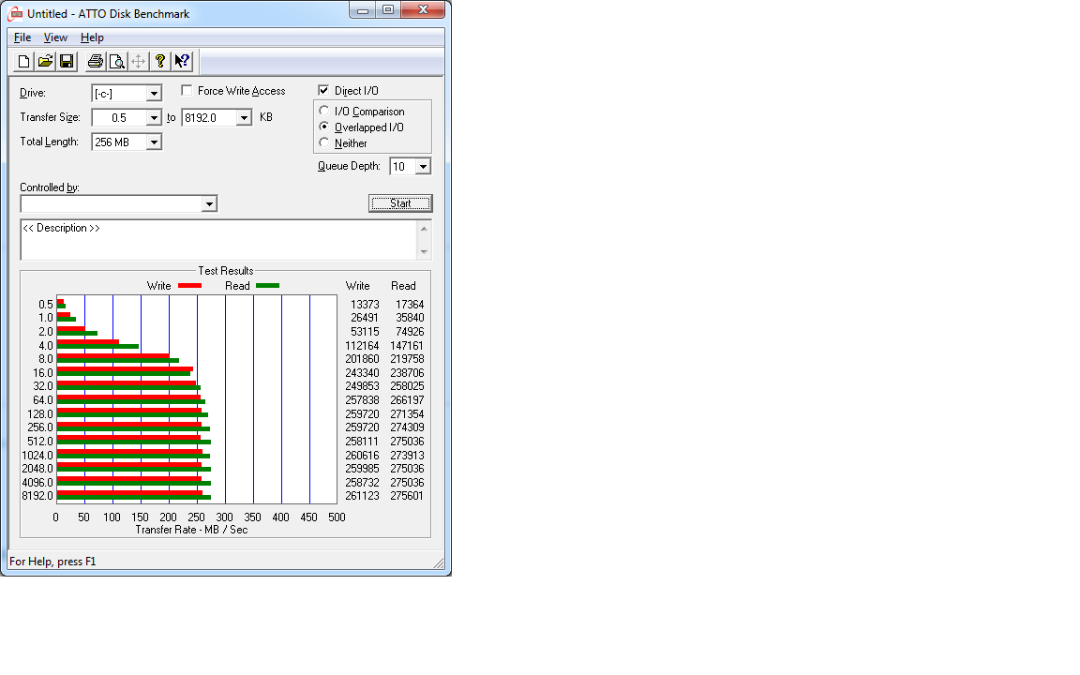Image resolution: width=1080 pixels, height=675 pixels.
Task: Close the ATTO Disk Benchmark window
Action: [x=423, y=9]
